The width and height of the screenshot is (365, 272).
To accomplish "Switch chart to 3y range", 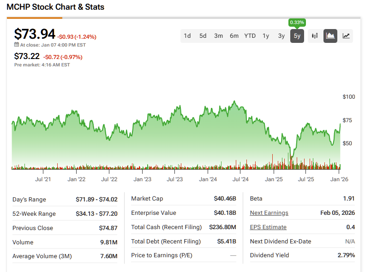I will [281, 36].
